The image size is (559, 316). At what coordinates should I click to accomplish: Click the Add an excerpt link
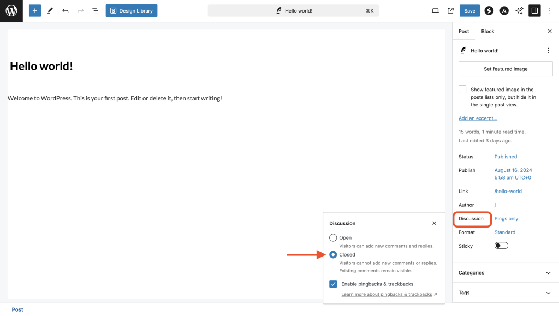[x=478, y=118]
